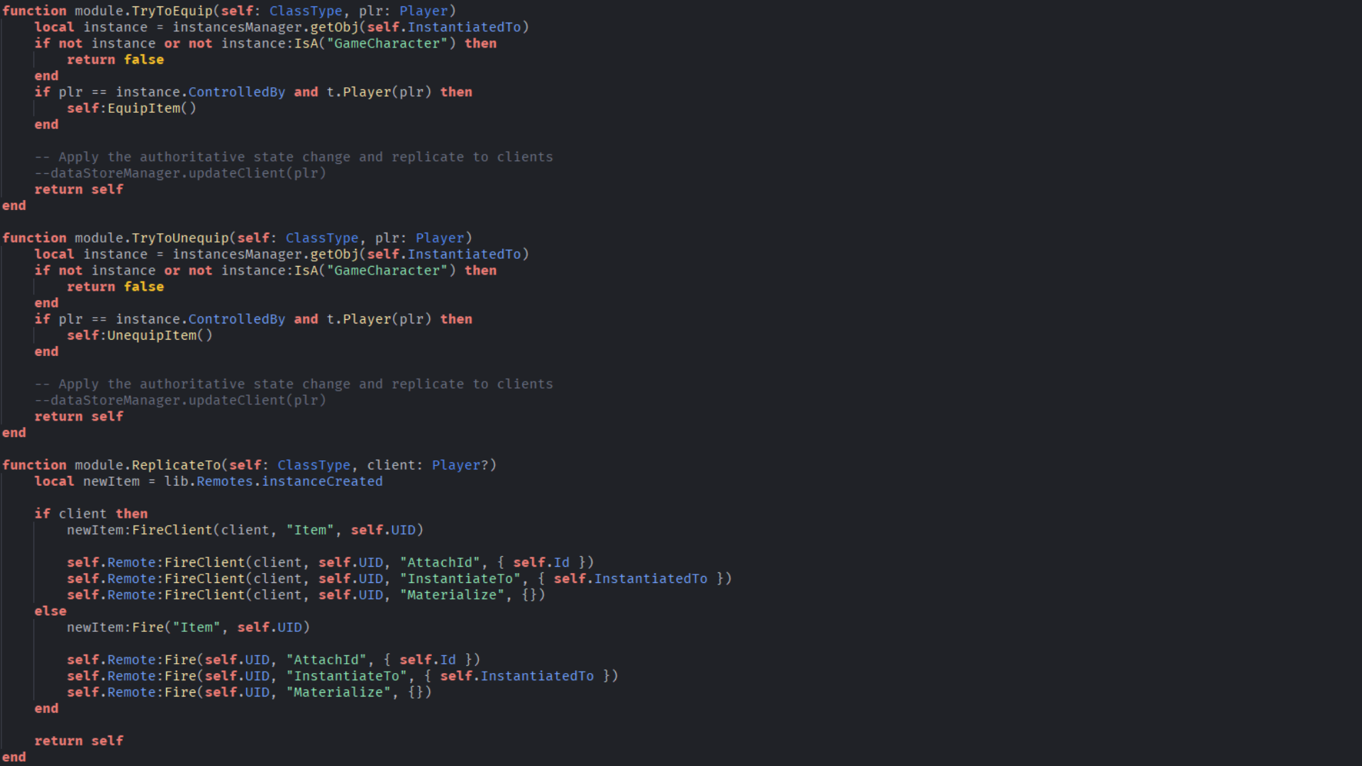Viewport: 1362px width, 766px height.
Task: Click the newItem:FireClient call
Action: [139, 530]
